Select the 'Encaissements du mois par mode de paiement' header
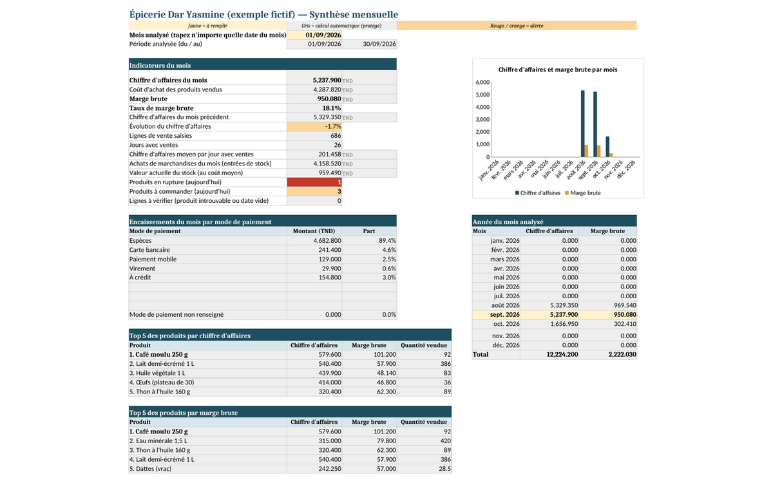Viewport: 773px width, 483px height. (263, 221)
